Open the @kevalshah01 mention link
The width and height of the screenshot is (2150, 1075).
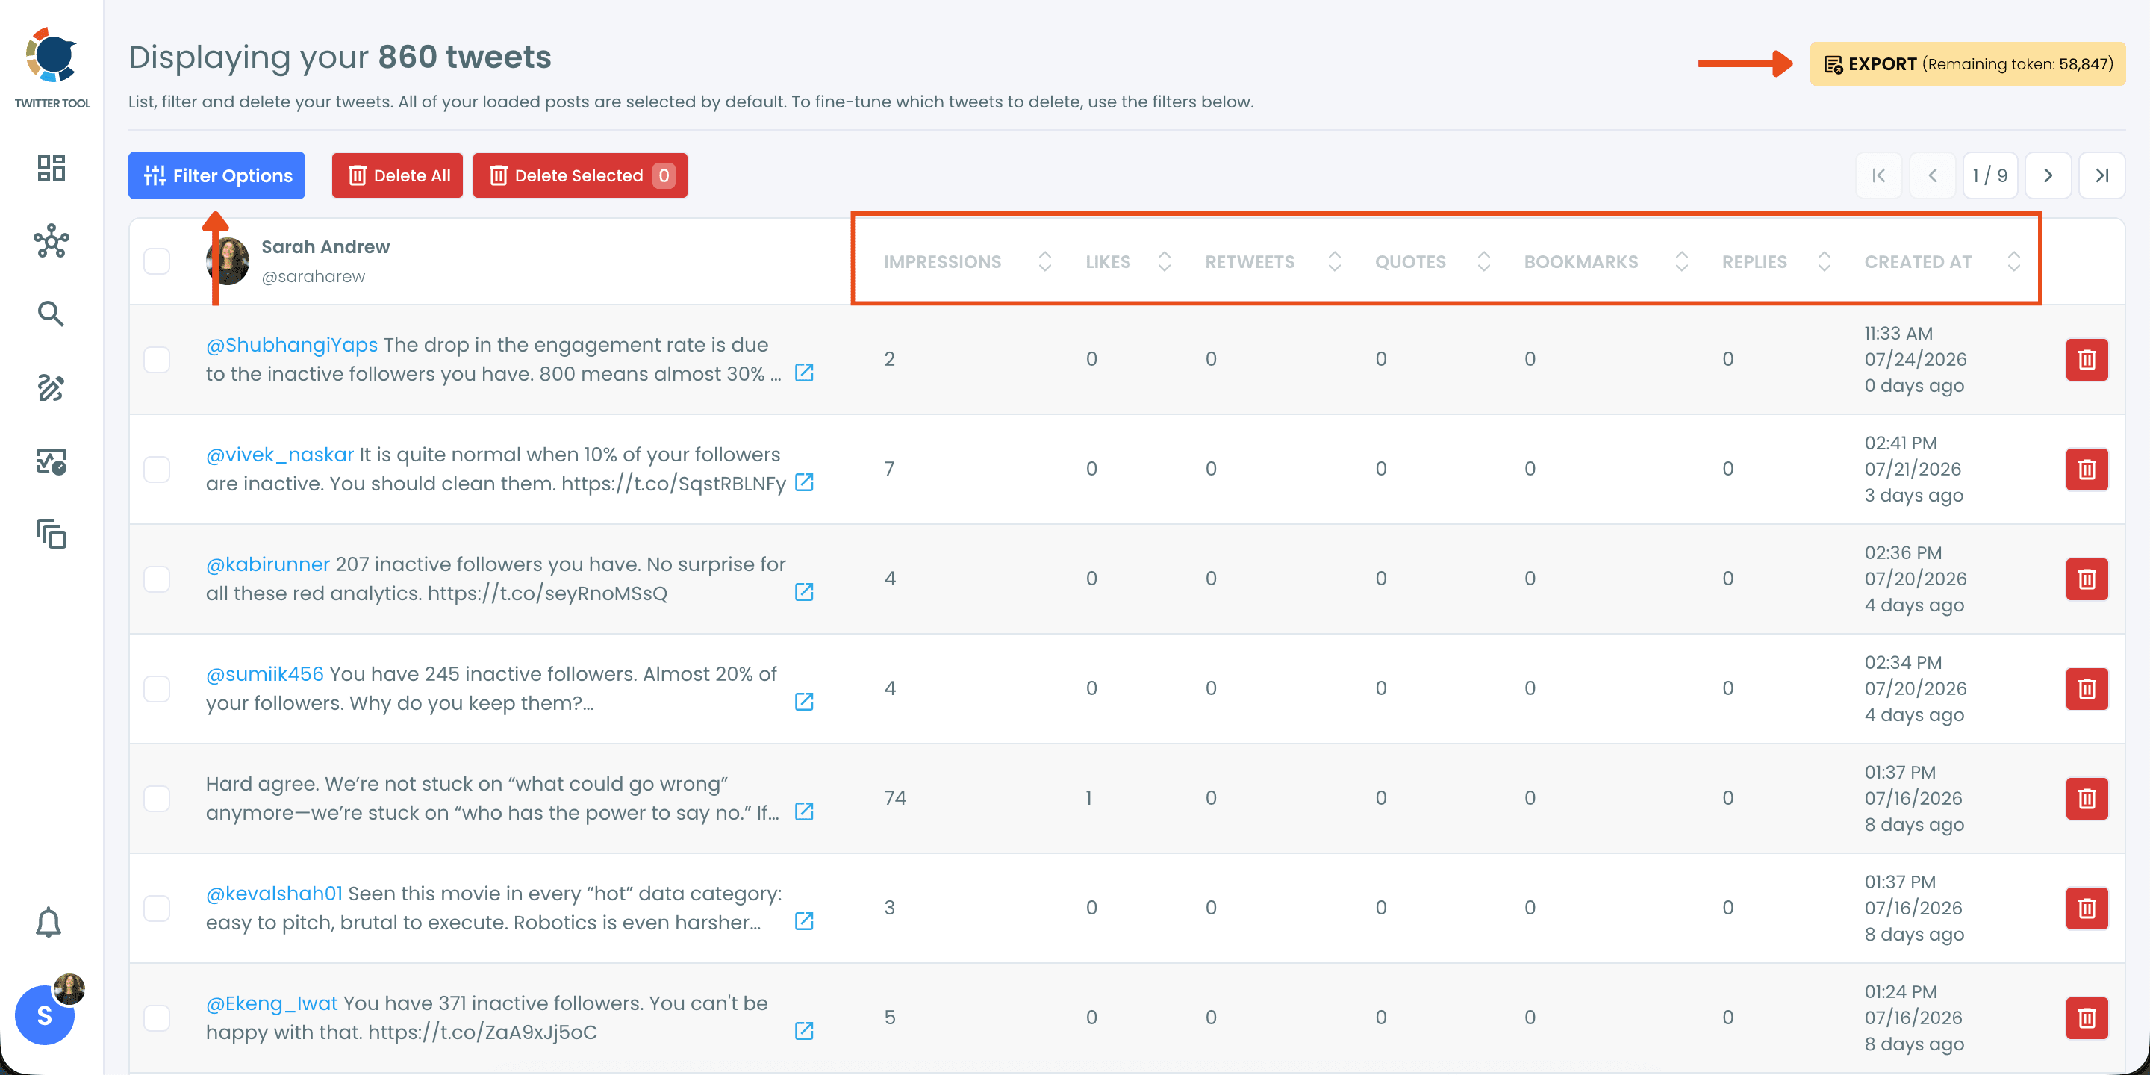pyautogui.click(x=274, y=894)
